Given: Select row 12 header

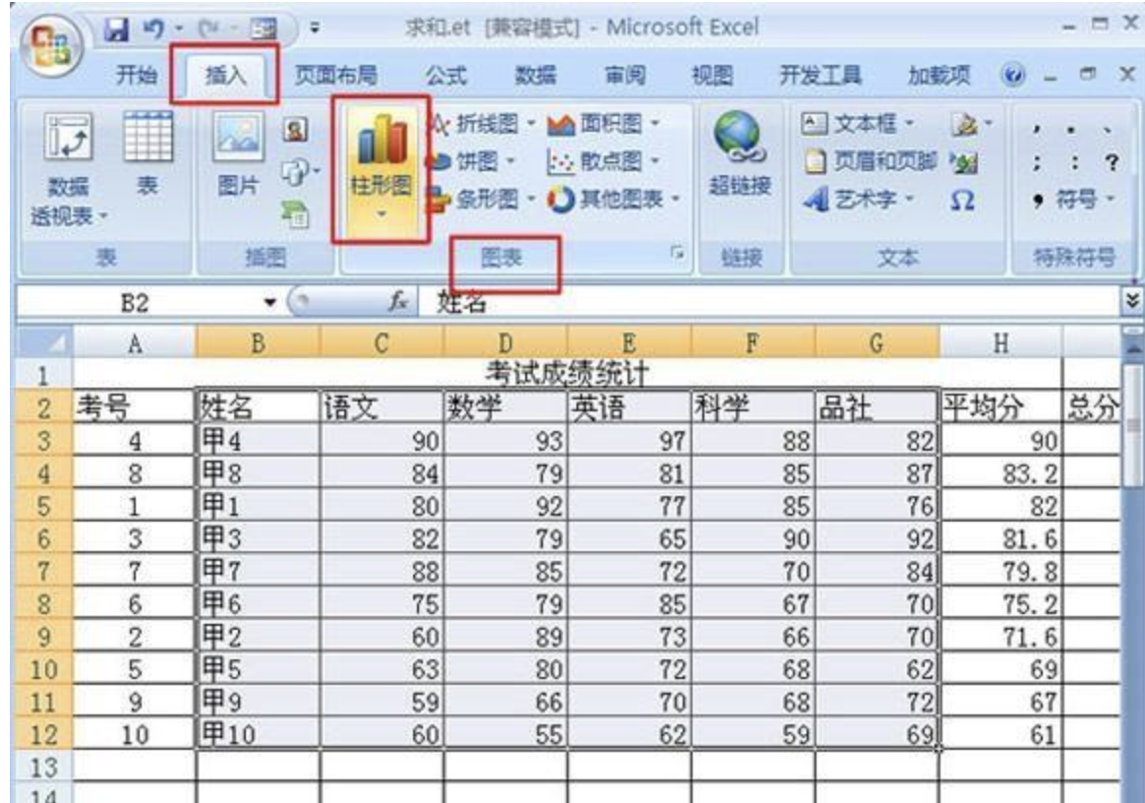Looking at the screenshot, I should click(x=44, y=733).
